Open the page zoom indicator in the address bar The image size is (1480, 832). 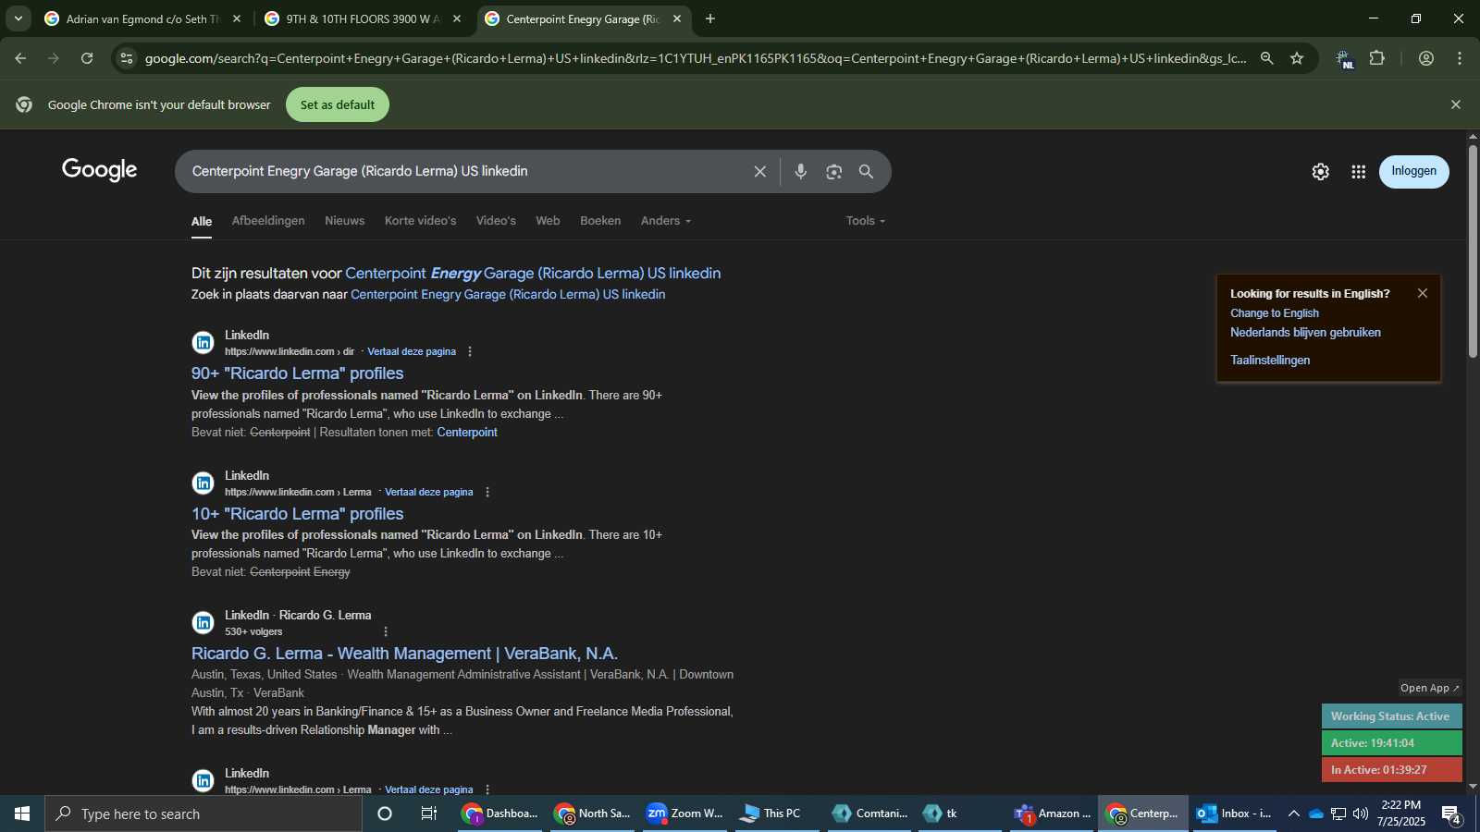point(1266,58)
